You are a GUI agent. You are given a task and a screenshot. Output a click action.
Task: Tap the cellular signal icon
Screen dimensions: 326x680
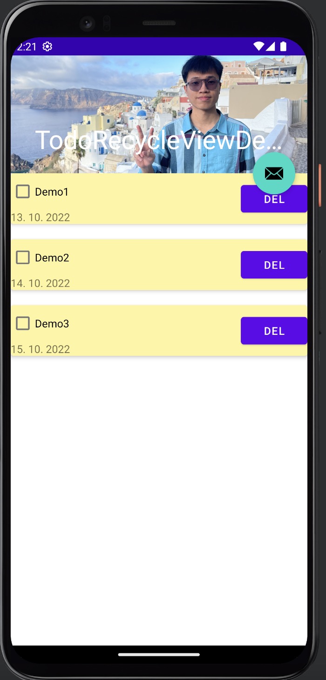271,46
